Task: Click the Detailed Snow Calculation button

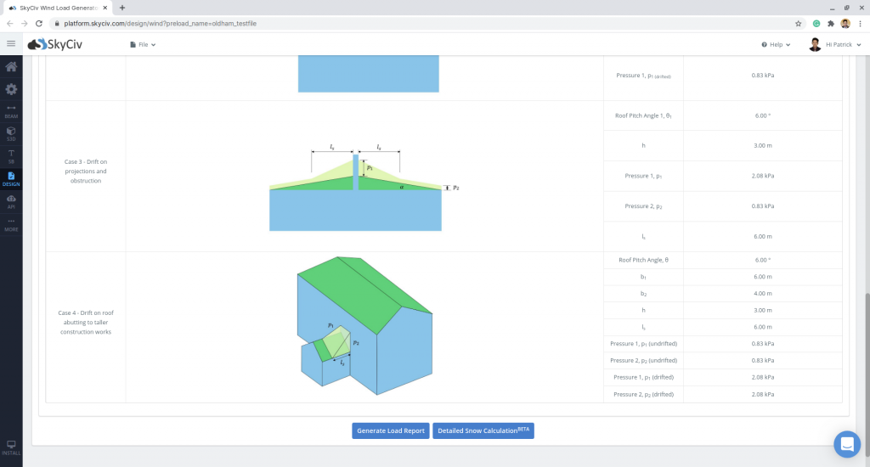Action: 483,430
